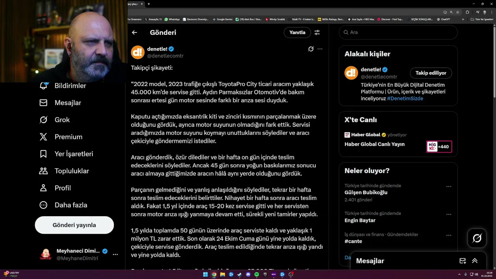496x279 pixels.
Task: Open the Ana Sayfa • HBO Max bookmark
Action: (361, 19)
